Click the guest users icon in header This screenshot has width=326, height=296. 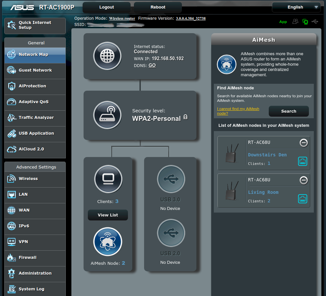pyautogui.click(x=295, y=21)
